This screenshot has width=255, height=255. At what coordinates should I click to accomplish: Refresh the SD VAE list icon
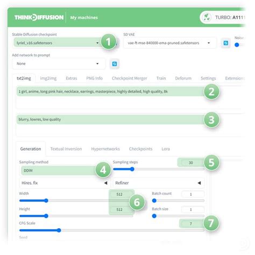[226, 43]
